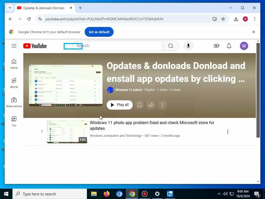Save the playlist with bookmark icon

(139, 105)
